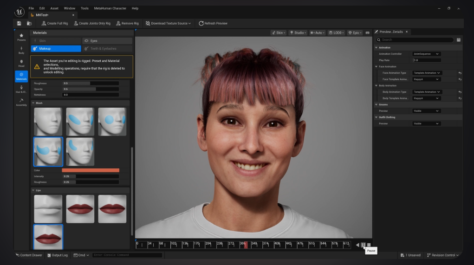Open the Materials sidebar section
474x265 pixels.
click(21, 76)
